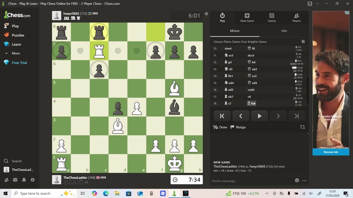The width and height of the screenshot is (353, 198).
Task: Click the play moves button
Action: [x=260, y=116]
